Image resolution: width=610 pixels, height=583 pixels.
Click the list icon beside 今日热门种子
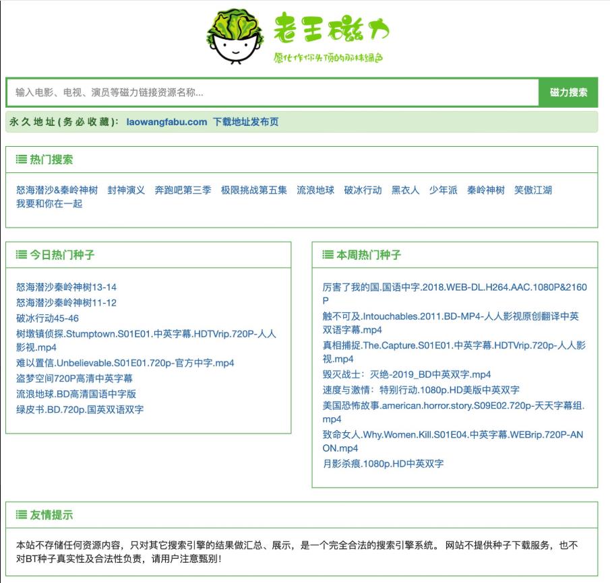coord(19,254)
